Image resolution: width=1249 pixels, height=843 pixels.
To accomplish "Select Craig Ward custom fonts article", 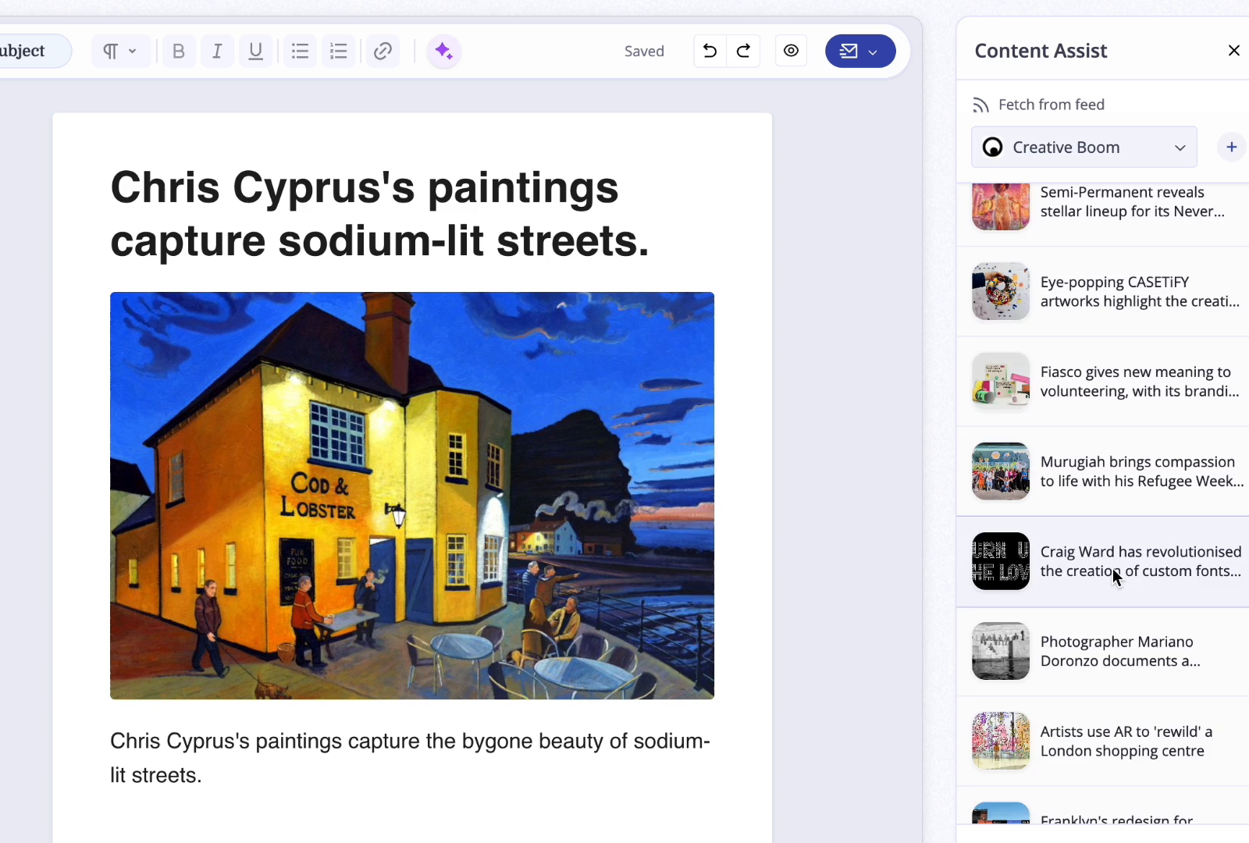I will click(x=1103, y=561).
